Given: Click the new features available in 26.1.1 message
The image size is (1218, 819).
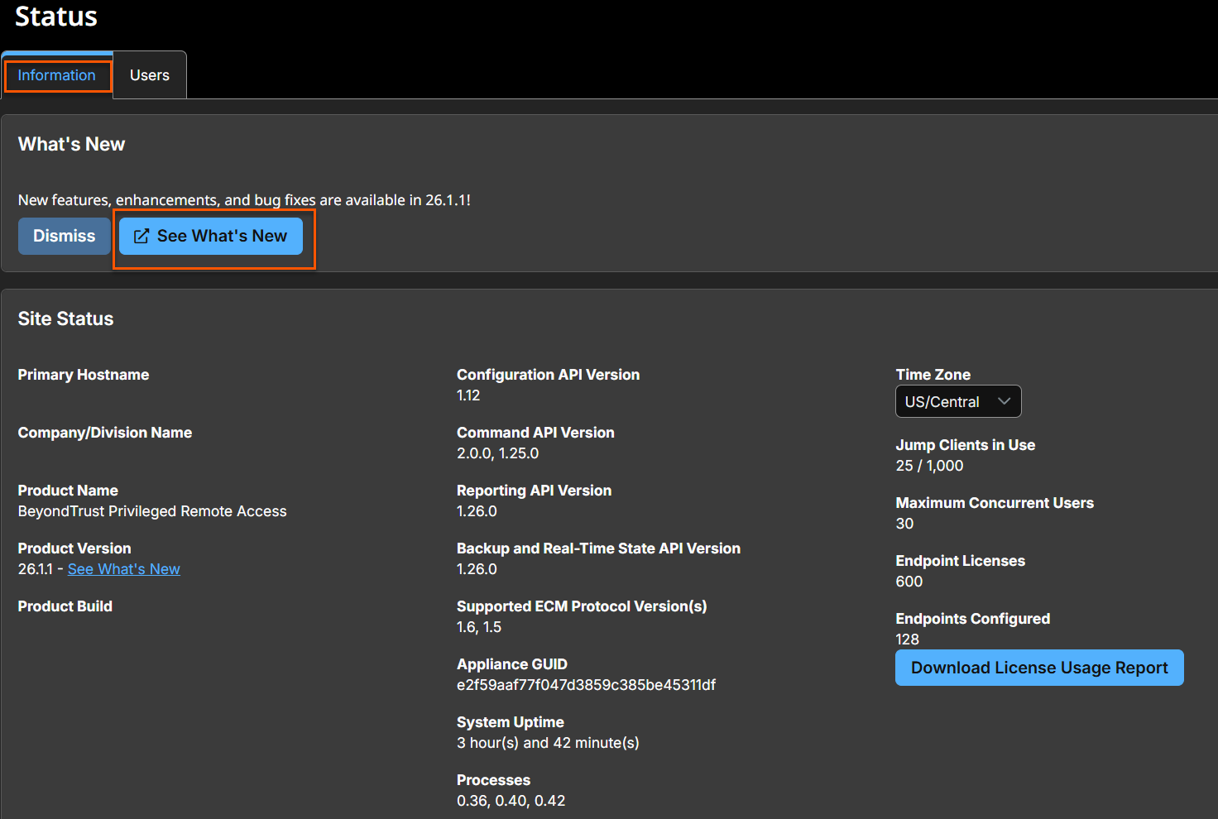Looking at the screenshot, I should click(244, 200).
